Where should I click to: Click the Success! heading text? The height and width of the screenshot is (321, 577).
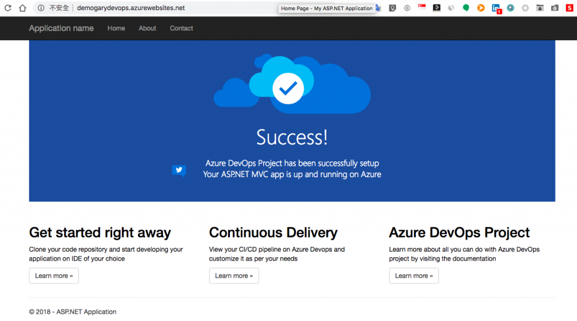[x=292, y=137]
